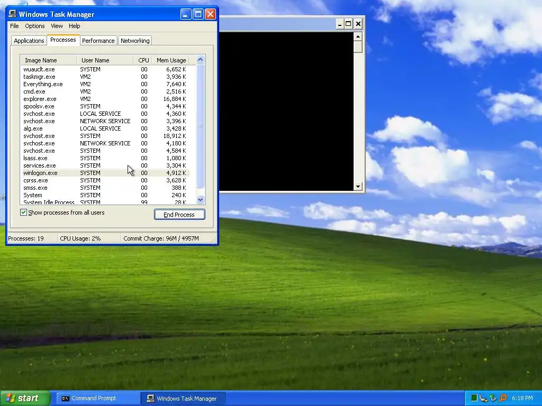Sort by the Mem Usage column header
Screen dimensions: 542x406
click(x=171, y=60)
